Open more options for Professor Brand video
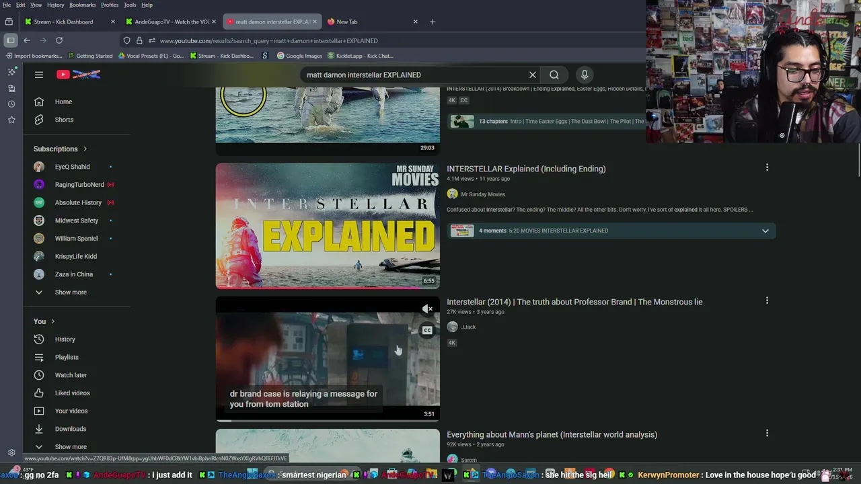 pos(767,300)
